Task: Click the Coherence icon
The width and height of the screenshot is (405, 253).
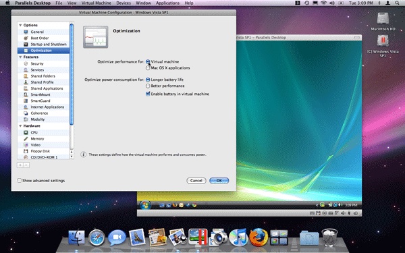Action: 26,113
